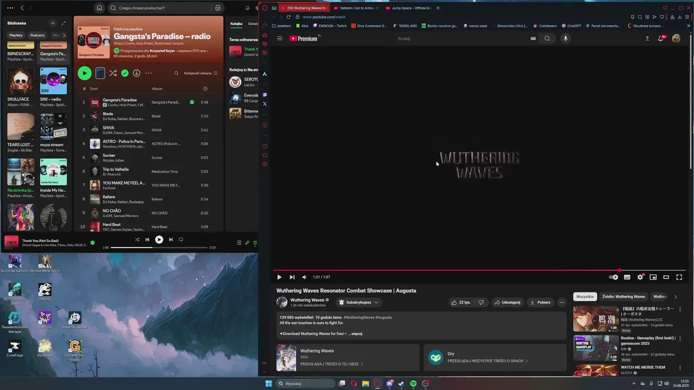The height and width of the screenshot is (390, 694).
Task: Show hidden system tray icons chevron
Action: 634,383
